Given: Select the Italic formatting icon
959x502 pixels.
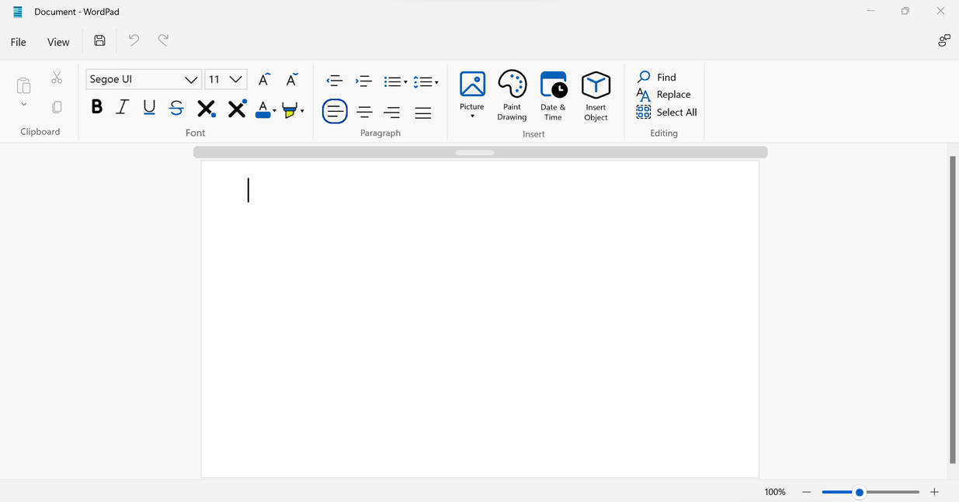Looking at the screenshot, I should click(122, 106).
